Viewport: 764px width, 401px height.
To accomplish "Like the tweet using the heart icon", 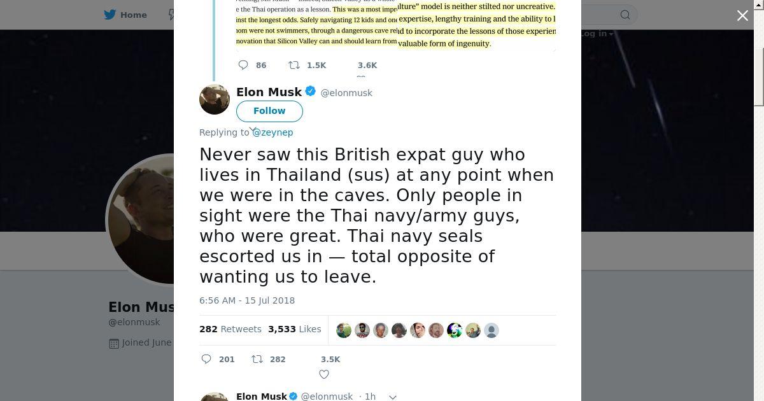I will click(x=324, y=374).
